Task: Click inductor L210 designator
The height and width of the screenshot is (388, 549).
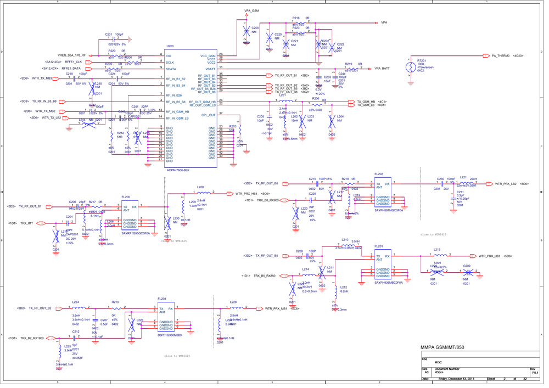Action: click(x=345, y=240)
